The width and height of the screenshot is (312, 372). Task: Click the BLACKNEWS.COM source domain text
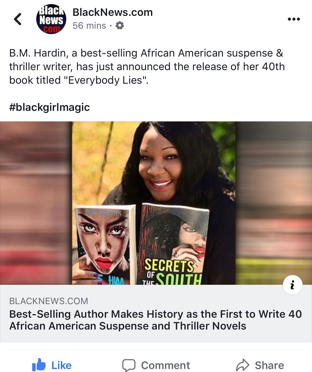click(x=49, y=301)
